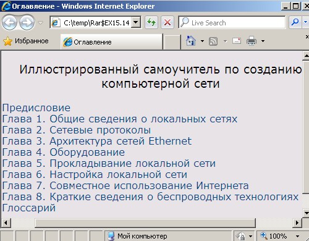Image resolution: width=309 pixels, height=241 pixels.
Task: Expand the Print dropdown arrow
Action: 263,41
